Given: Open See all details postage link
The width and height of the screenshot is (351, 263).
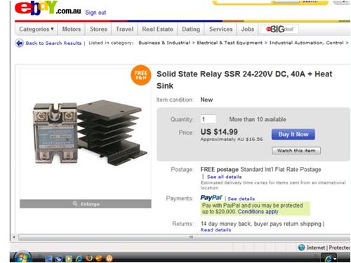Looking at the screenshot, I should click(224, 177).
